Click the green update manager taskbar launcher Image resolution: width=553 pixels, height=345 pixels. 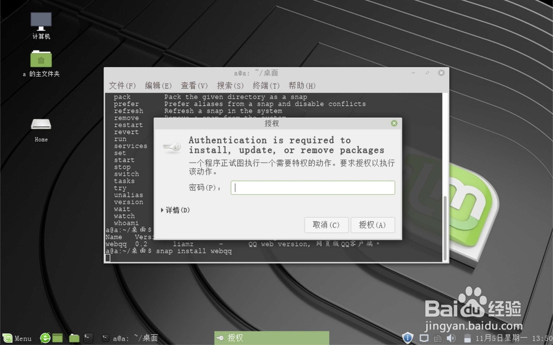tap(45, 338)
